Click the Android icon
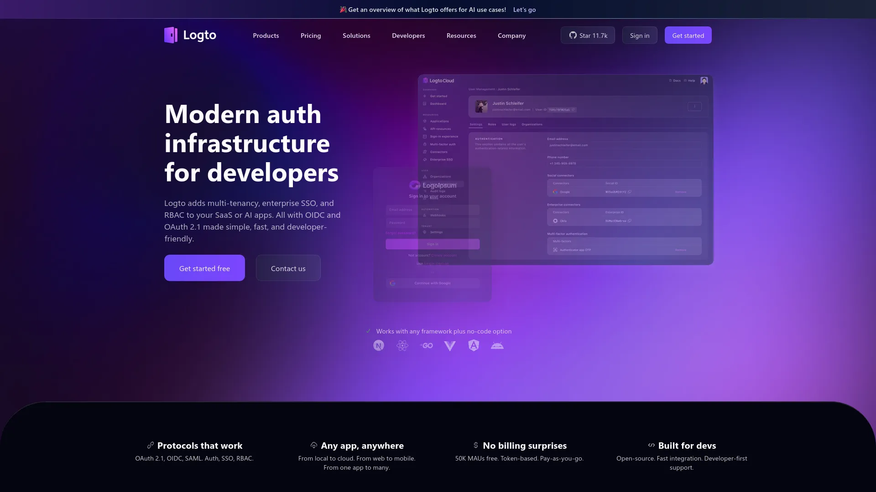The image size is (876, 492). (x=497, y=346)
